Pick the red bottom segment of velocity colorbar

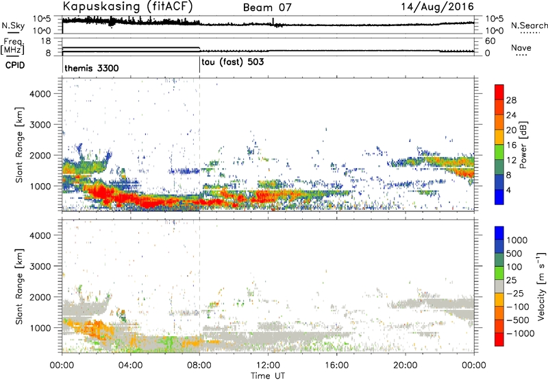click(499, 340)
